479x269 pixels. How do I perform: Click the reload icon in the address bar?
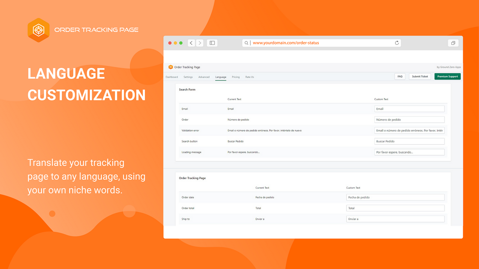(x=397, y=43)
